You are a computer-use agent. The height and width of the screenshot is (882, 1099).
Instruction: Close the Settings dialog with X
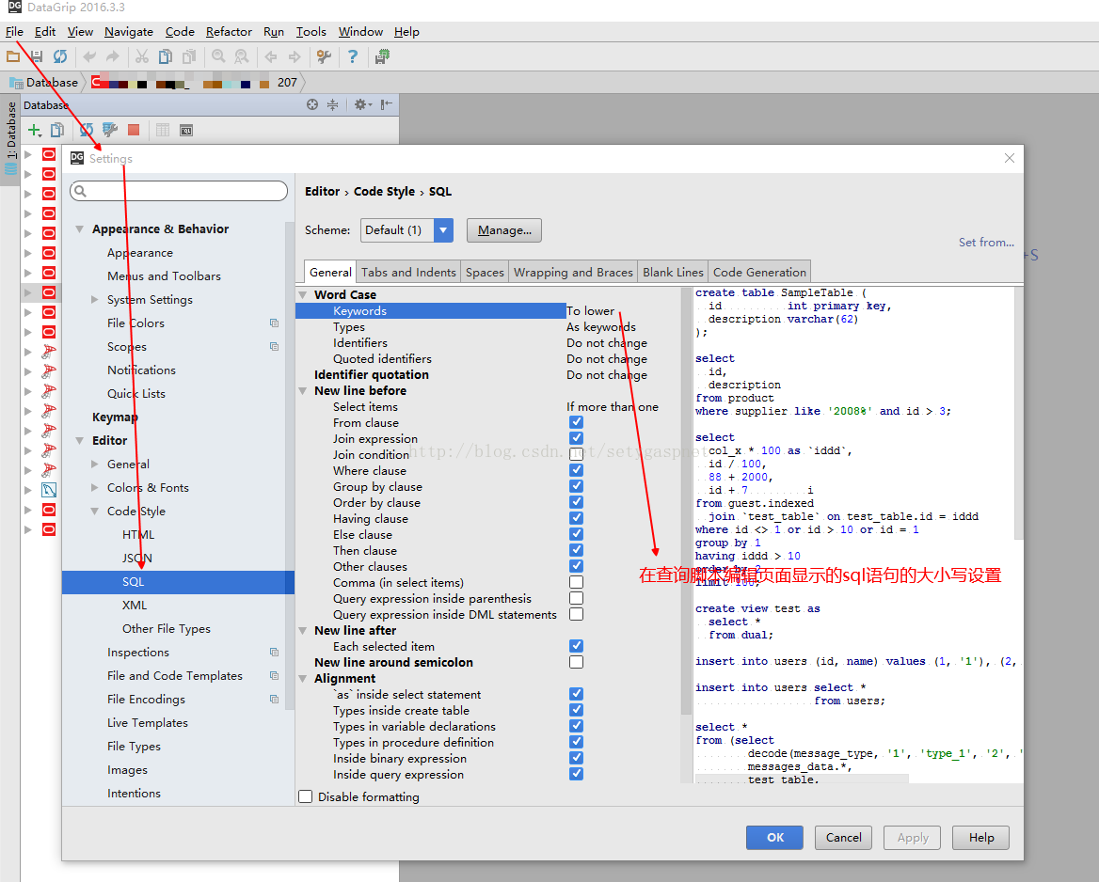(1010, 158)
